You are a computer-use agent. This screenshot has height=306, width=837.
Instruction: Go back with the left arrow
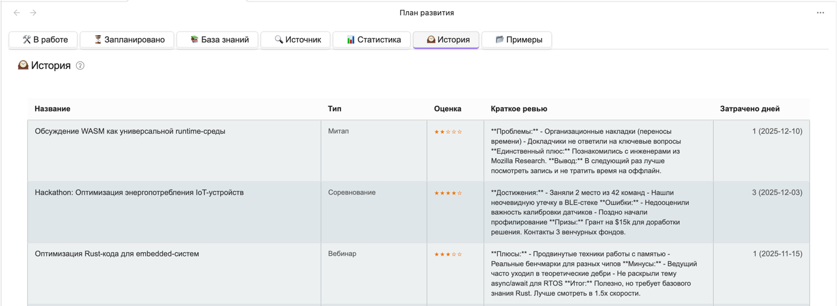(x=17, y=13)
